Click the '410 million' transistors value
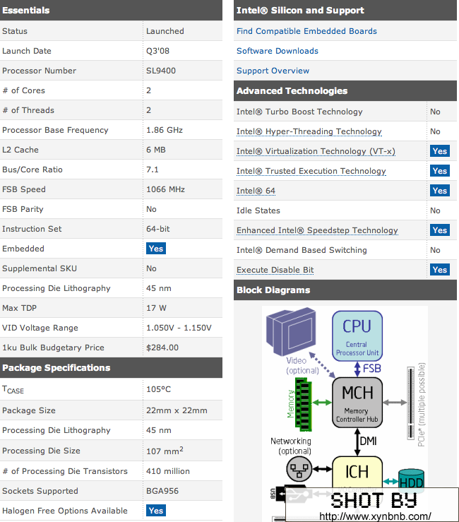This screenshot has width=459, height=522. click(x=168, y=471)
